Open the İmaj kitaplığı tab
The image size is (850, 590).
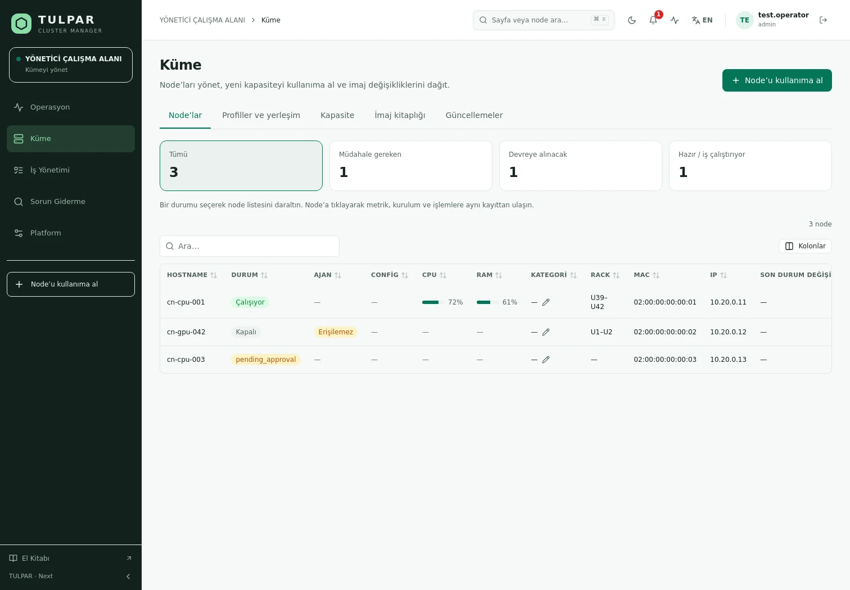tap(400, 115)
